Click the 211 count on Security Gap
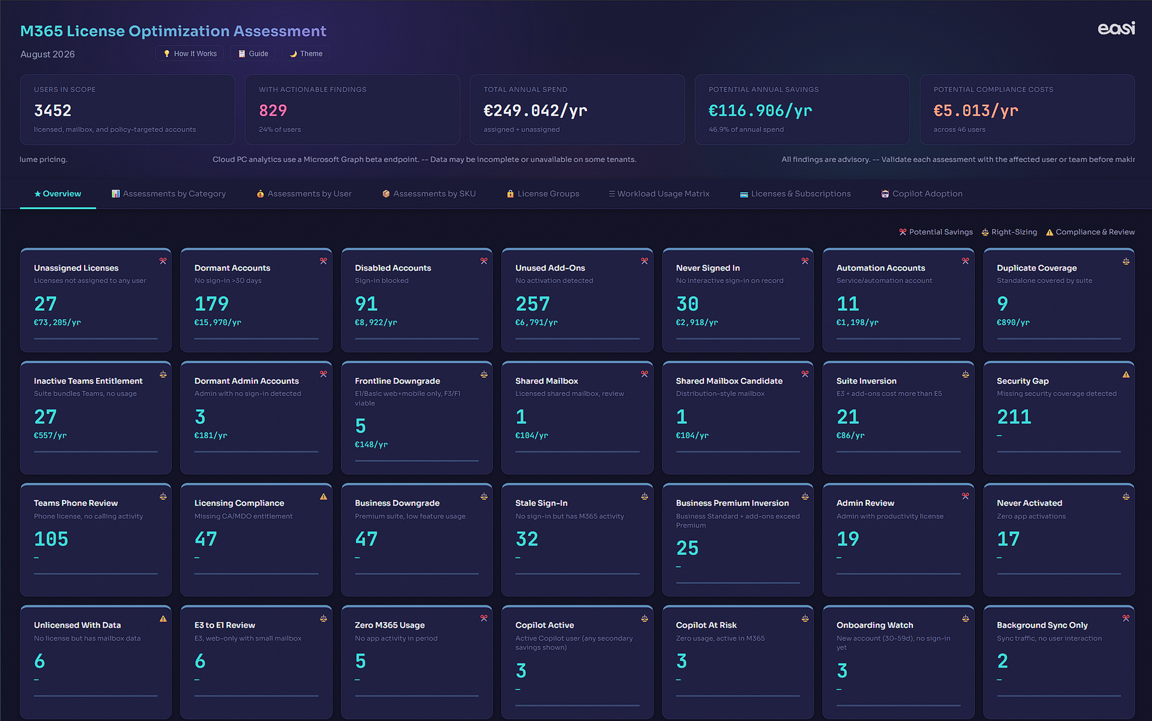1152x721 pixels. point(1014,417)
